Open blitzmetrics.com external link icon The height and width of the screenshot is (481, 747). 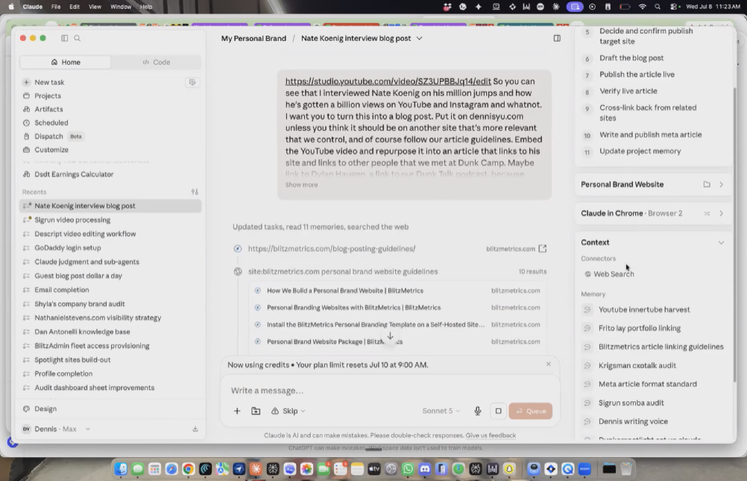coord(542,249)
